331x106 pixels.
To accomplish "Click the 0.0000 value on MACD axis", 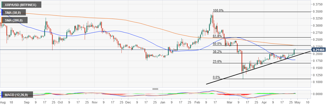I will pyautogui.click(x=318, y=94).
